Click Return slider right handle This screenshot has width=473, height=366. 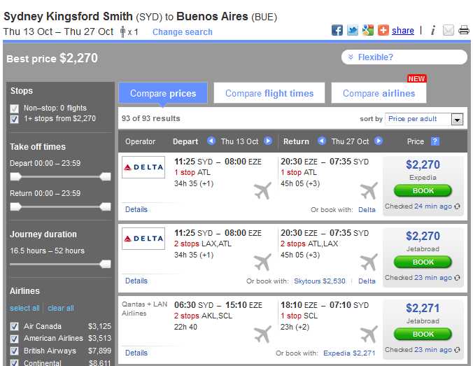tap(105, 206)
